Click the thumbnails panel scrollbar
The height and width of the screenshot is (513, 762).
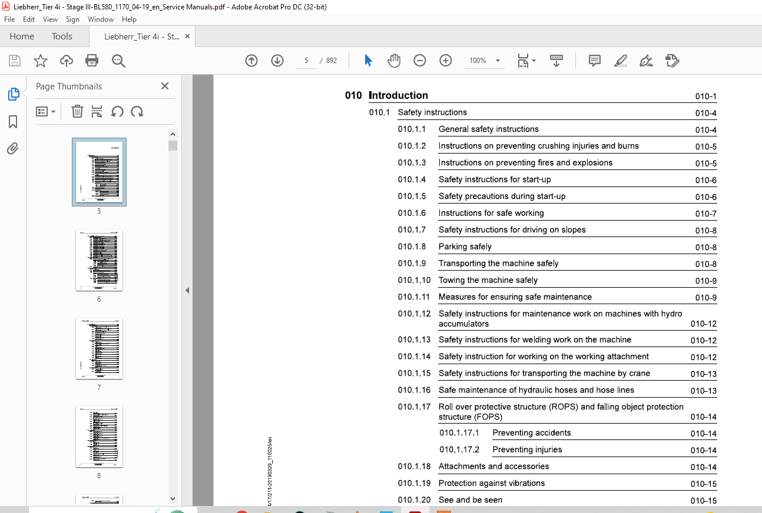pyautogui.click(x=173, y=145)
